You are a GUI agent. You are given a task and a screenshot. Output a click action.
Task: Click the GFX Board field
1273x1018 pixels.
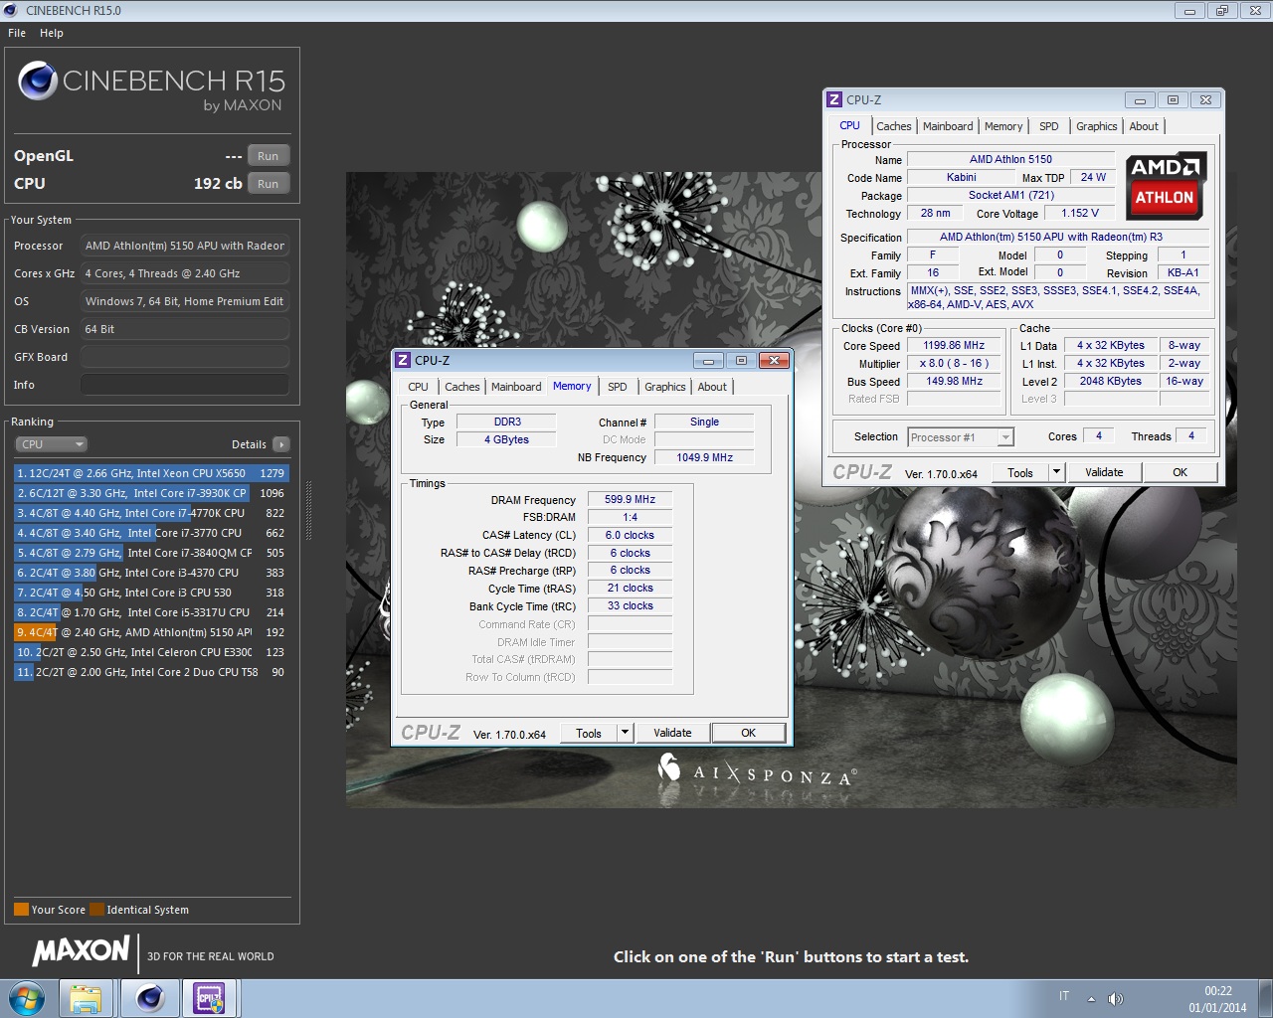point(185,357)
